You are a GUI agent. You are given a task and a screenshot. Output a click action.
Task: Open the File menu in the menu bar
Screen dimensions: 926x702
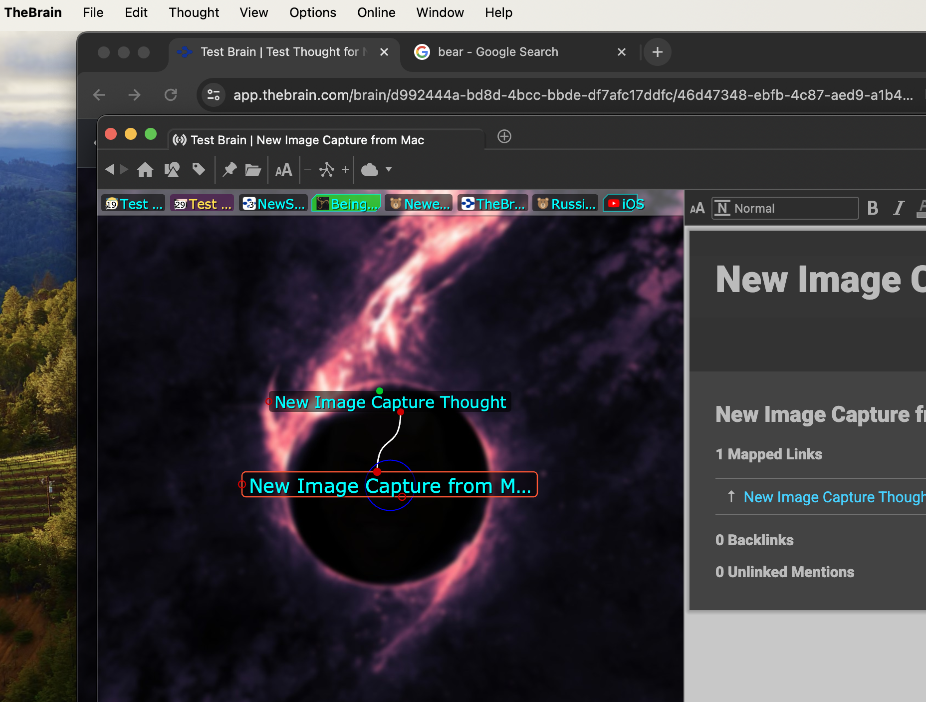pos(93,12)
